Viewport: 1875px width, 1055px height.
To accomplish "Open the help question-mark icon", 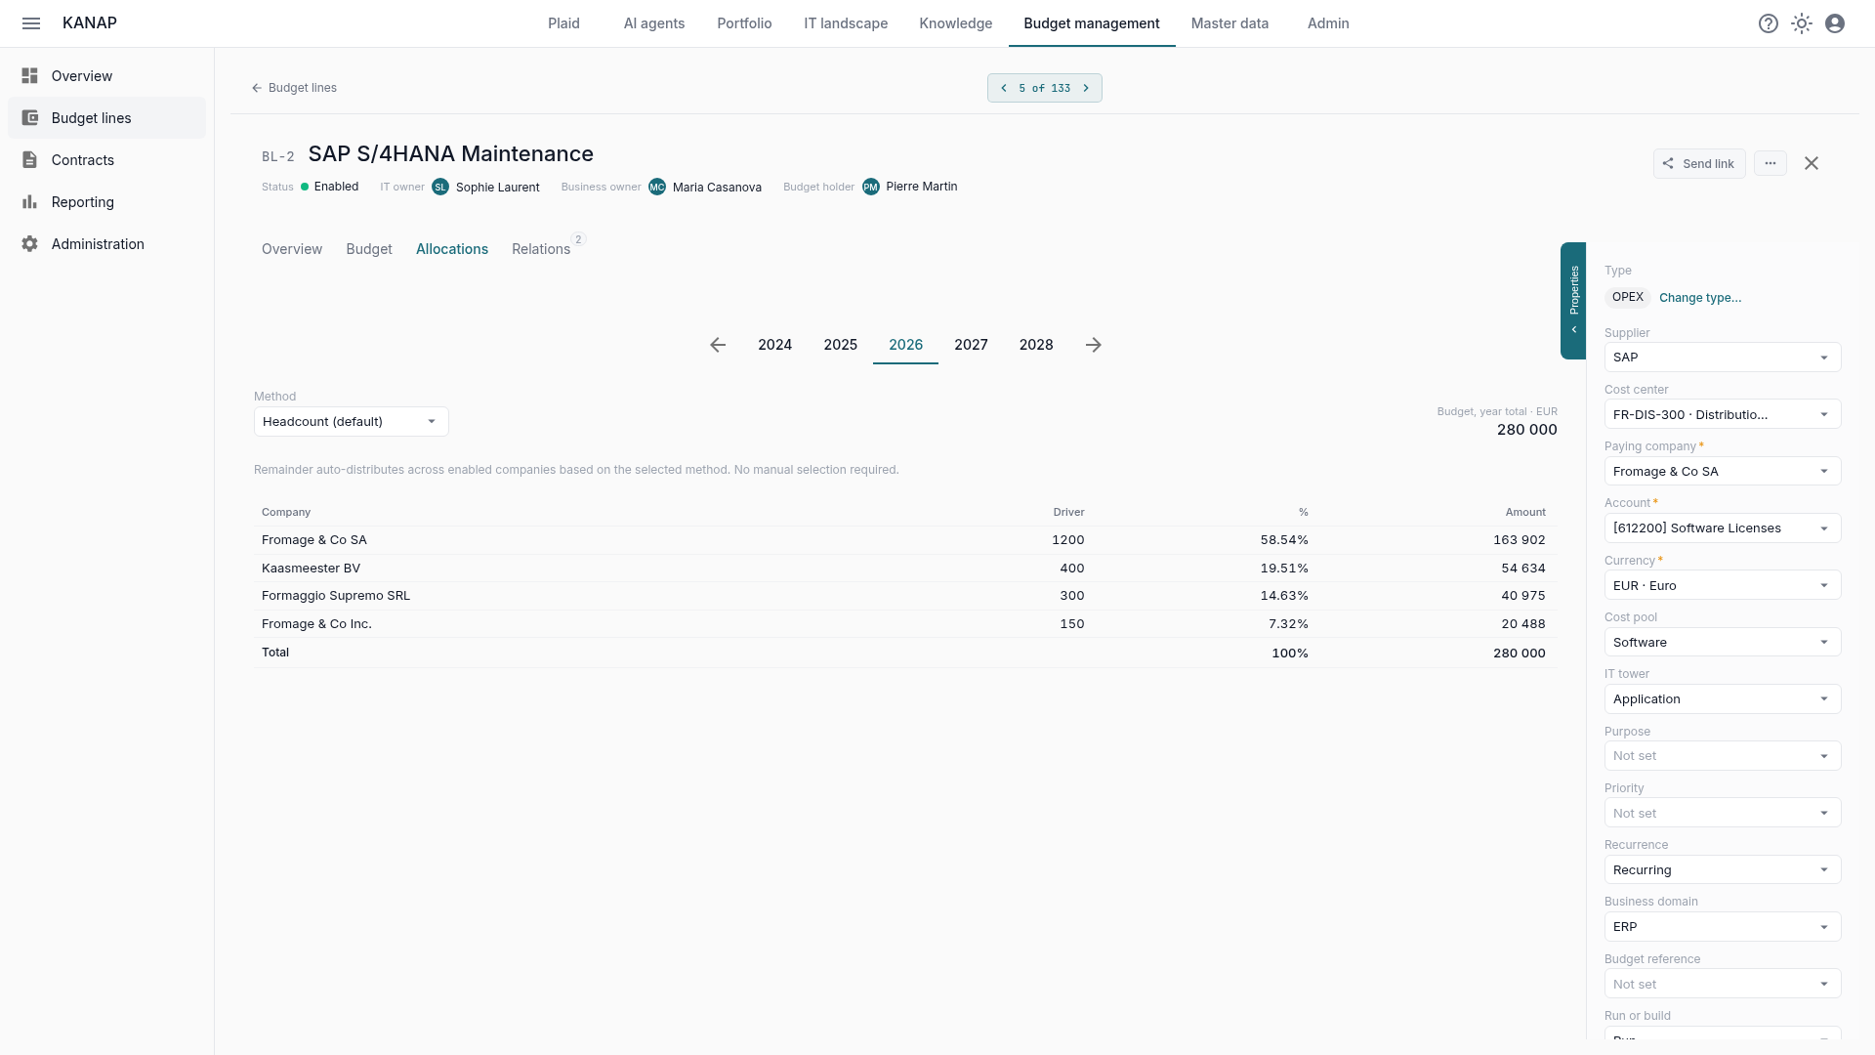I will [x=1769, y=23].
